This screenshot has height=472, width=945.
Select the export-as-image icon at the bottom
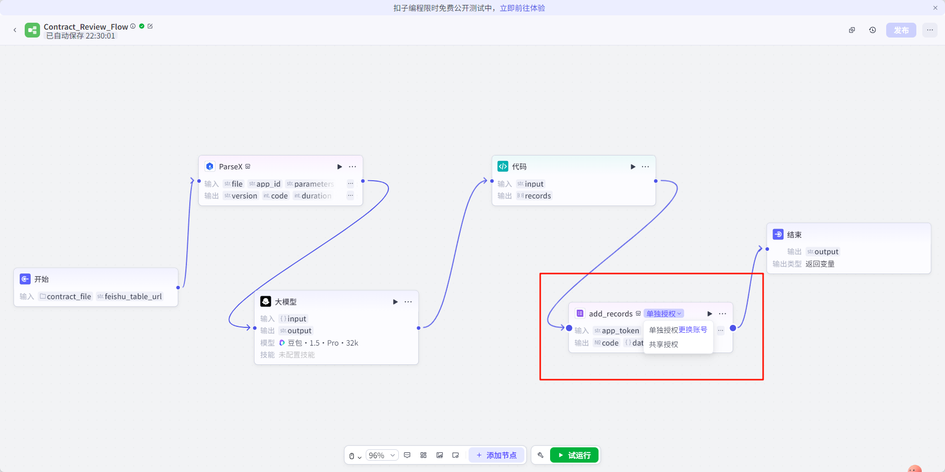[439, 455]
